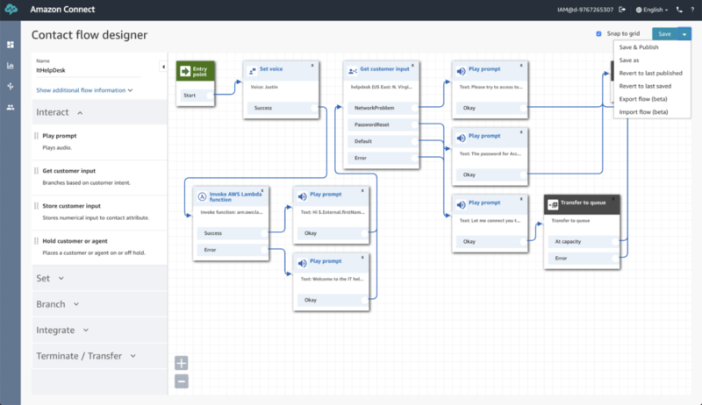Click the Lambda block Success output connector

tap(264, 233)
